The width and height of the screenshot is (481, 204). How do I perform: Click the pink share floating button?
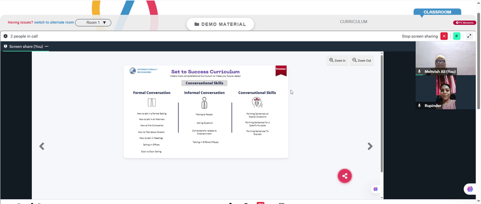[x=345, y=176]
